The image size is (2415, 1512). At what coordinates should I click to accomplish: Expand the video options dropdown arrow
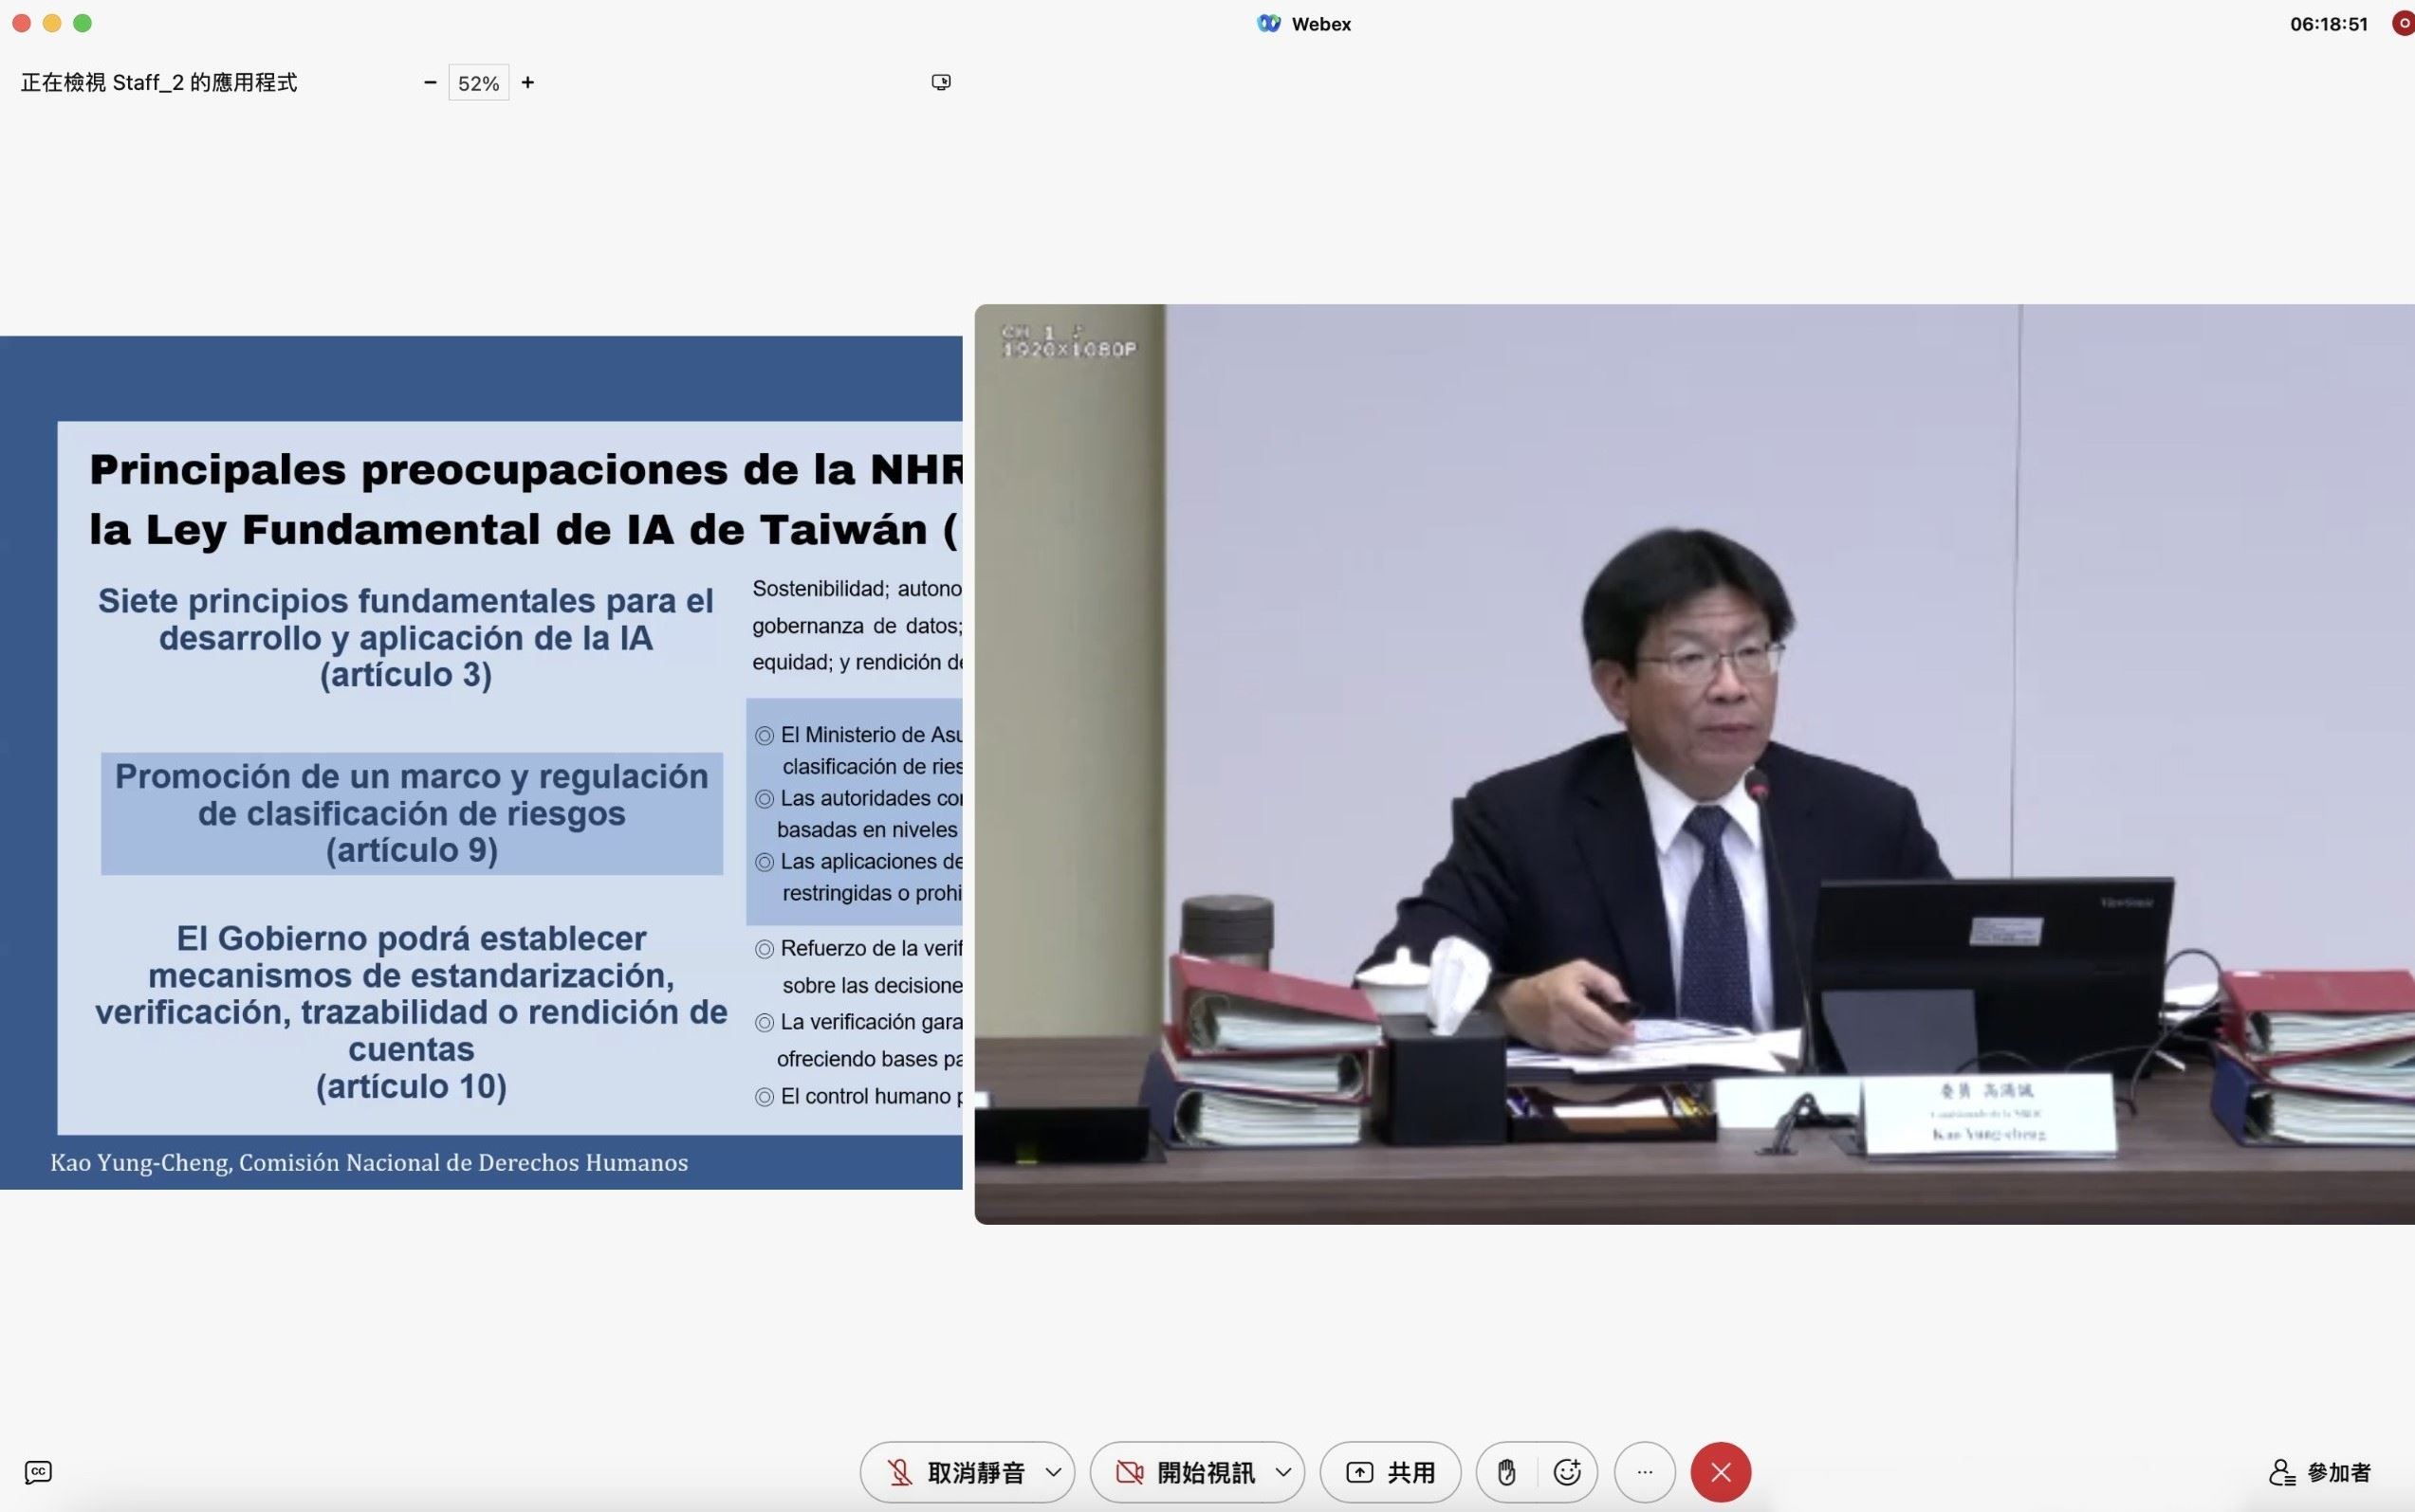[1283, 1472]
